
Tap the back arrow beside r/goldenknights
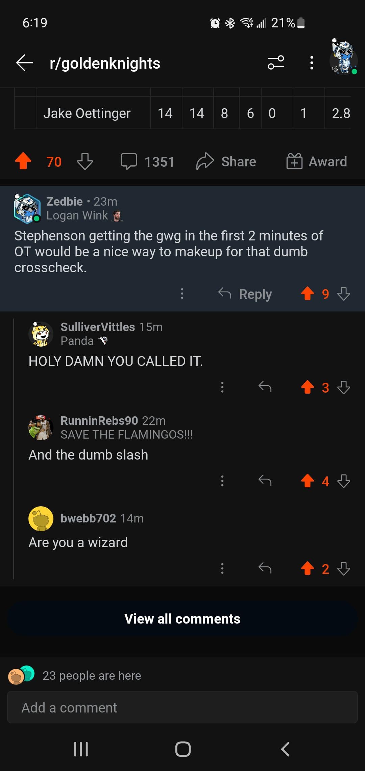coord(24,63)
